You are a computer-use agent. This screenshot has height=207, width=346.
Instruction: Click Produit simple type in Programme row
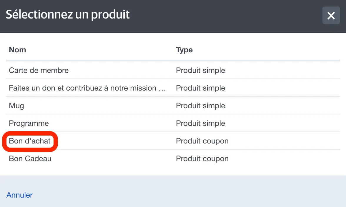(200, 123)
